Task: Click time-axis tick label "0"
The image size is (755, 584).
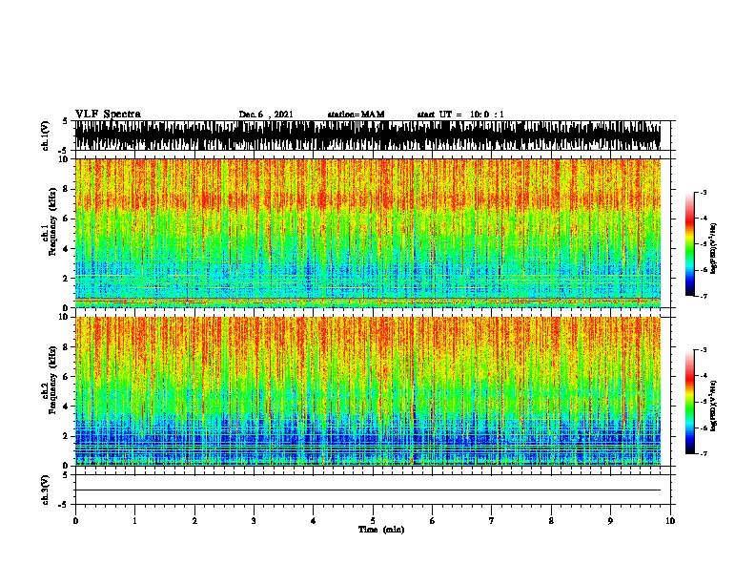Action: click(75, 520)
